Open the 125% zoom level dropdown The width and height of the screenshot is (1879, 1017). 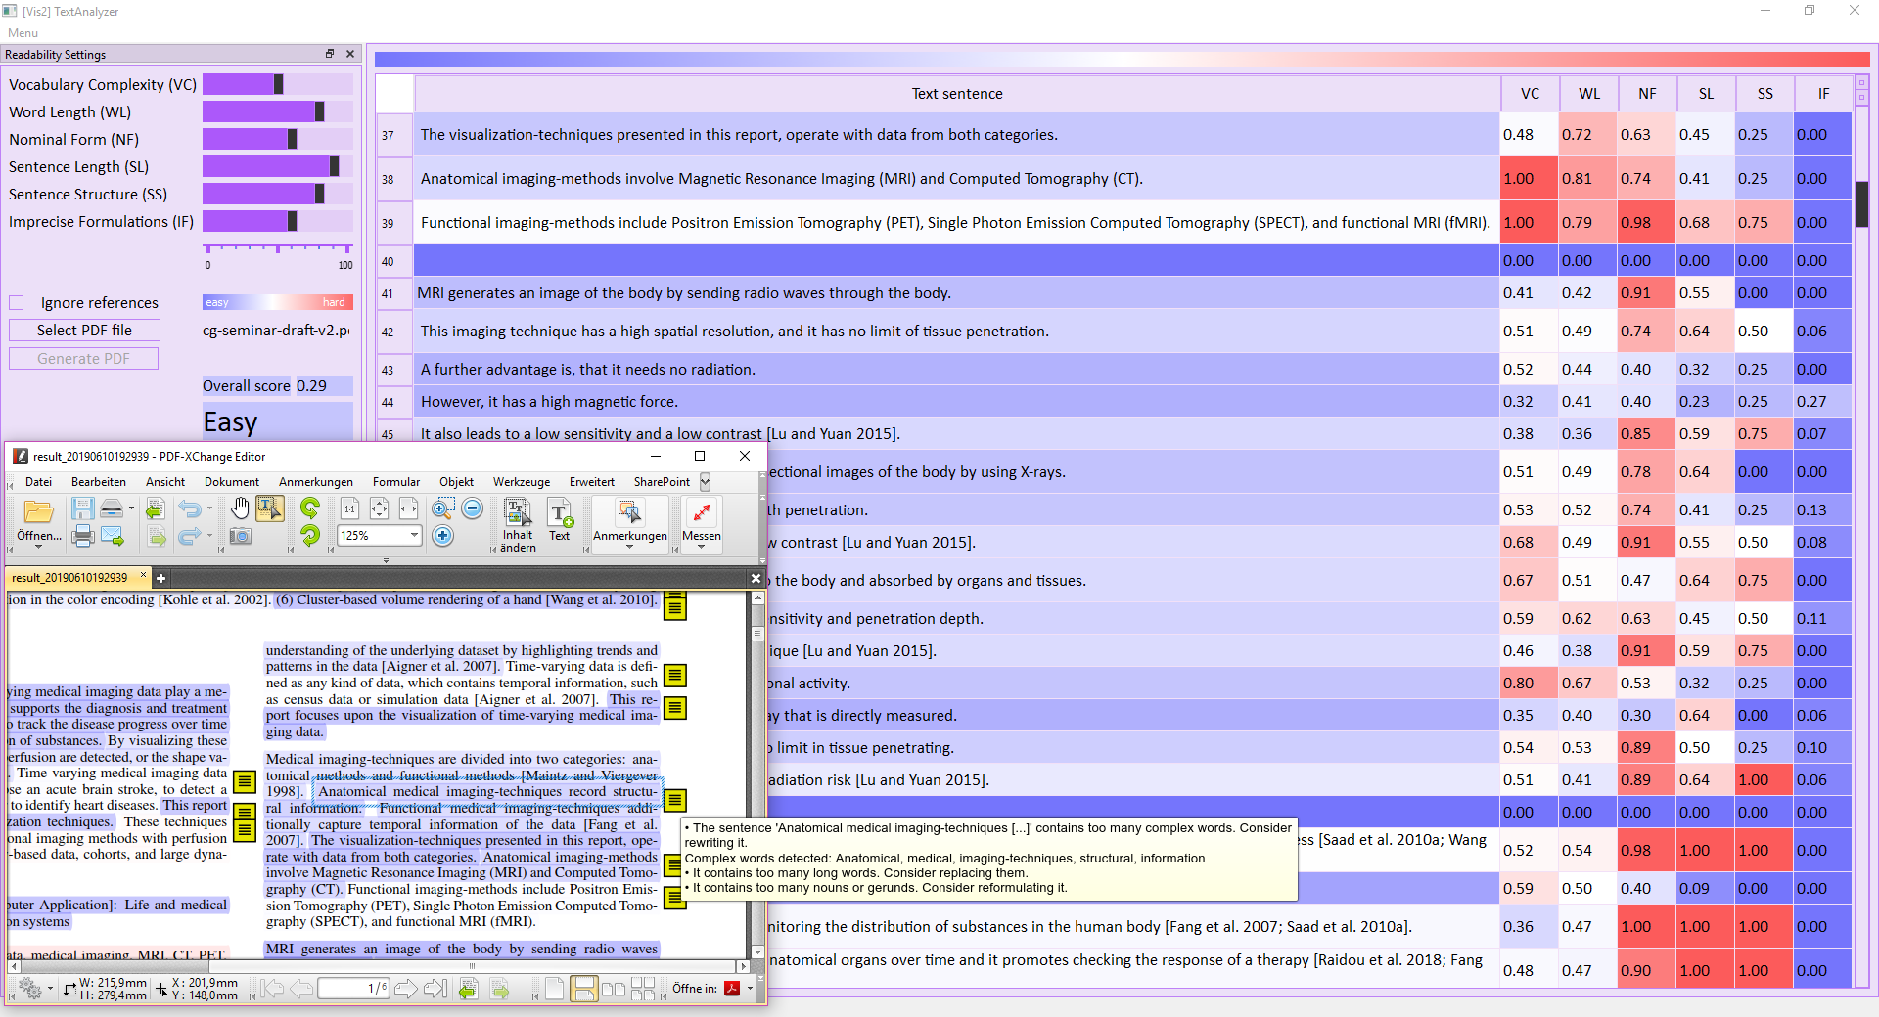tap(414, 535)
